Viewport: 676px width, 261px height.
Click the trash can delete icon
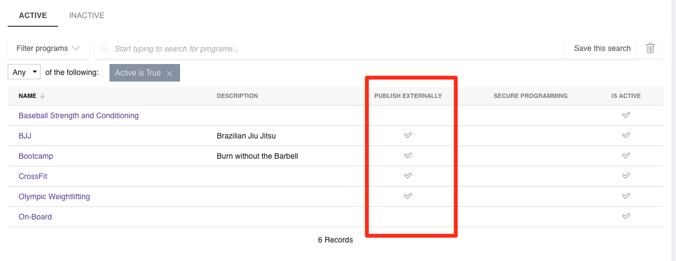pyautogui.click(x=650, y=48)
